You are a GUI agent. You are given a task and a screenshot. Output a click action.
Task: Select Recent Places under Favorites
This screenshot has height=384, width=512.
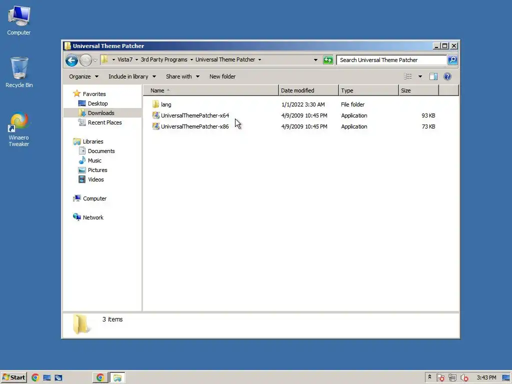100,122
